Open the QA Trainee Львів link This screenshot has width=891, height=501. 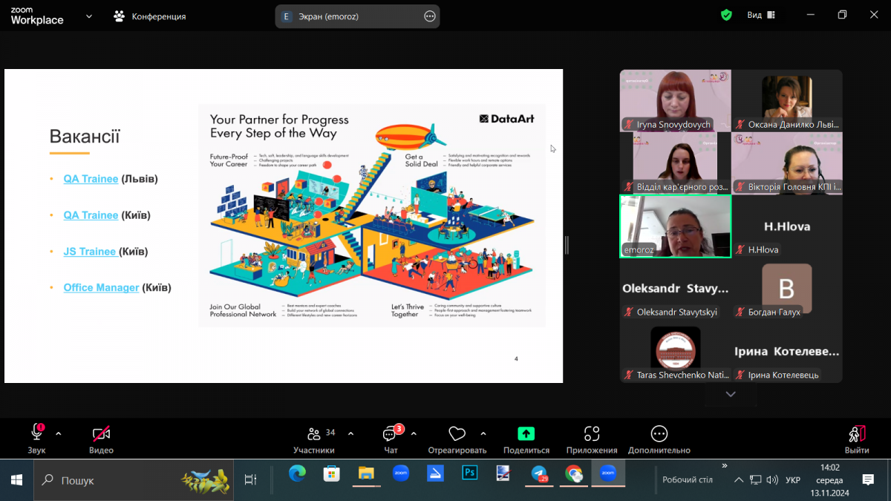tap(91, 179)
